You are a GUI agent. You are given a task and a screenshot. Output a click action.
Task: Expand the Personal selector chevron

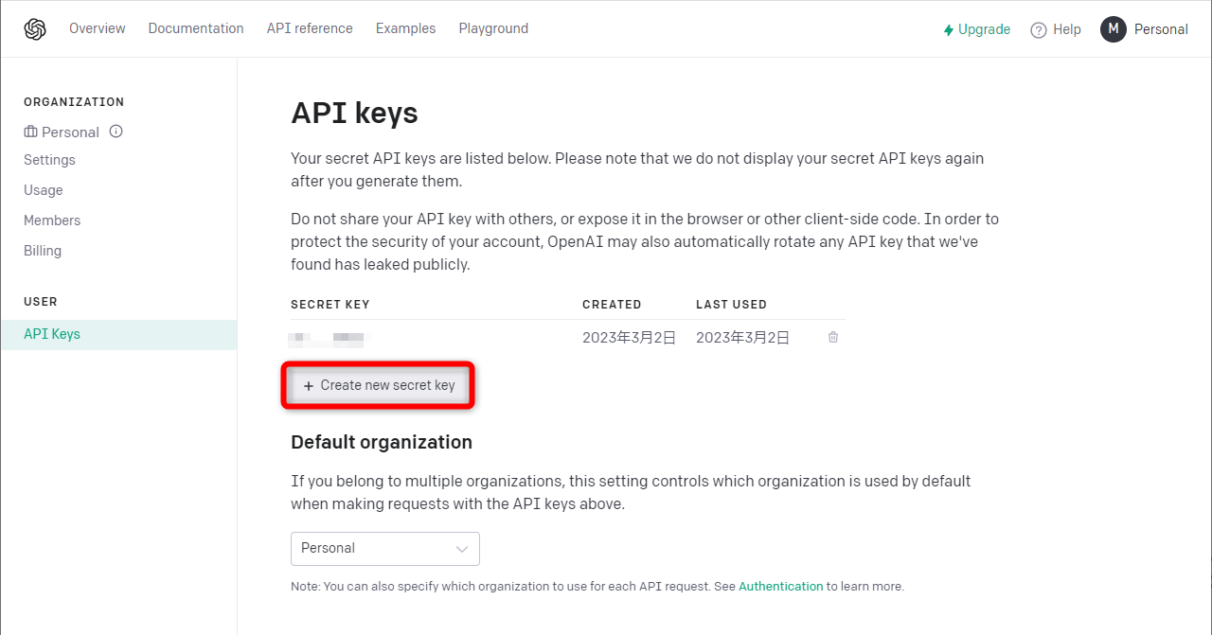461,549
